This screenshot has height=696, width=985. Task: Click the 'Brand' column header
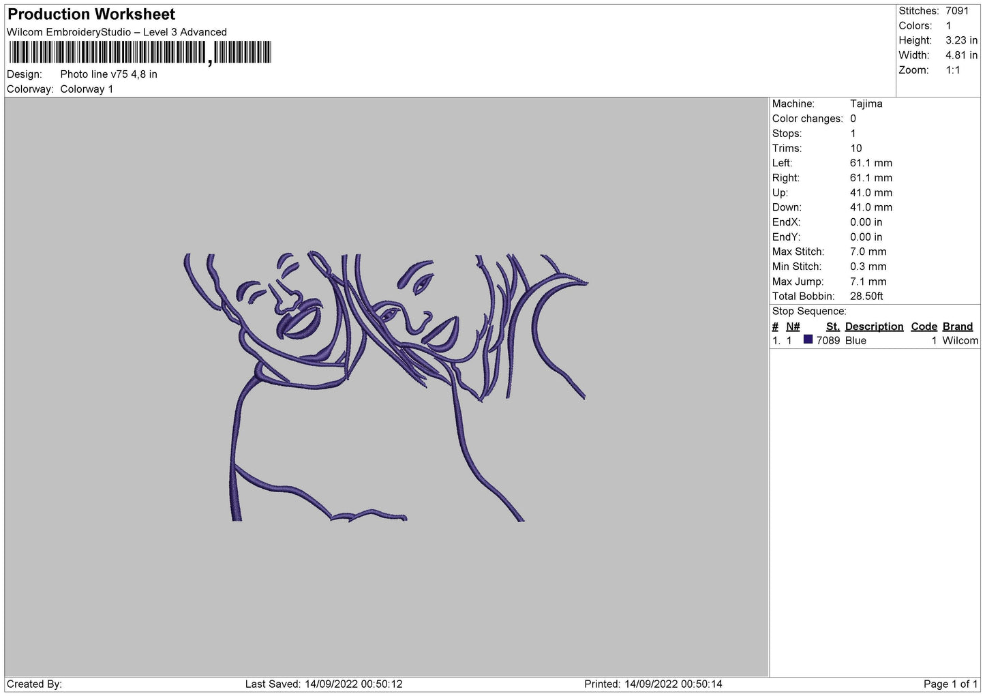[x=957, y=327]
